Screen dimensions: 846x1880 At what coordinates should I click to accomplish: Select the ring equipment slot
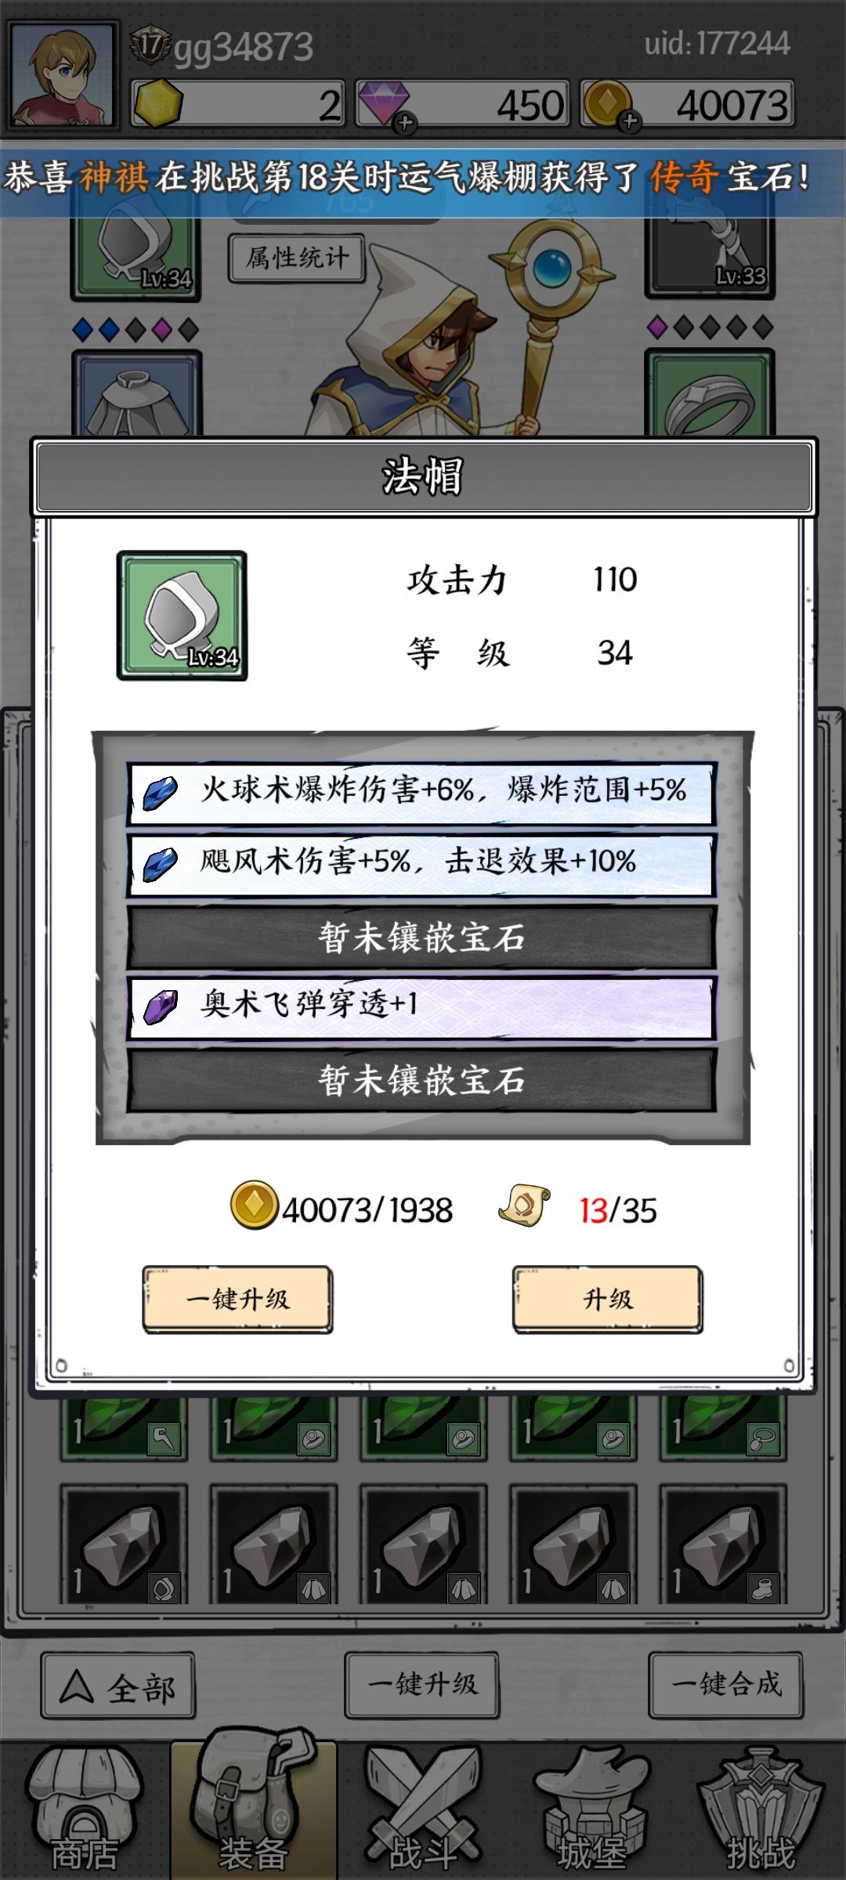pos(710,393)
